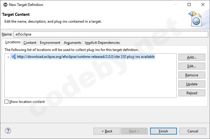Open the Environment tab
This screenshot has width=210, height=139.
[50, 43]
